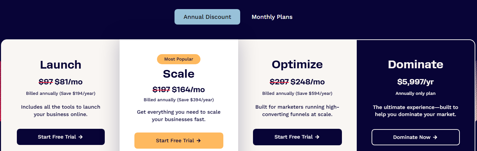The width and height of the screenshot is (477, 151).
Task: Start the free trial for the Optimize plan
Action: pos(297,137)
